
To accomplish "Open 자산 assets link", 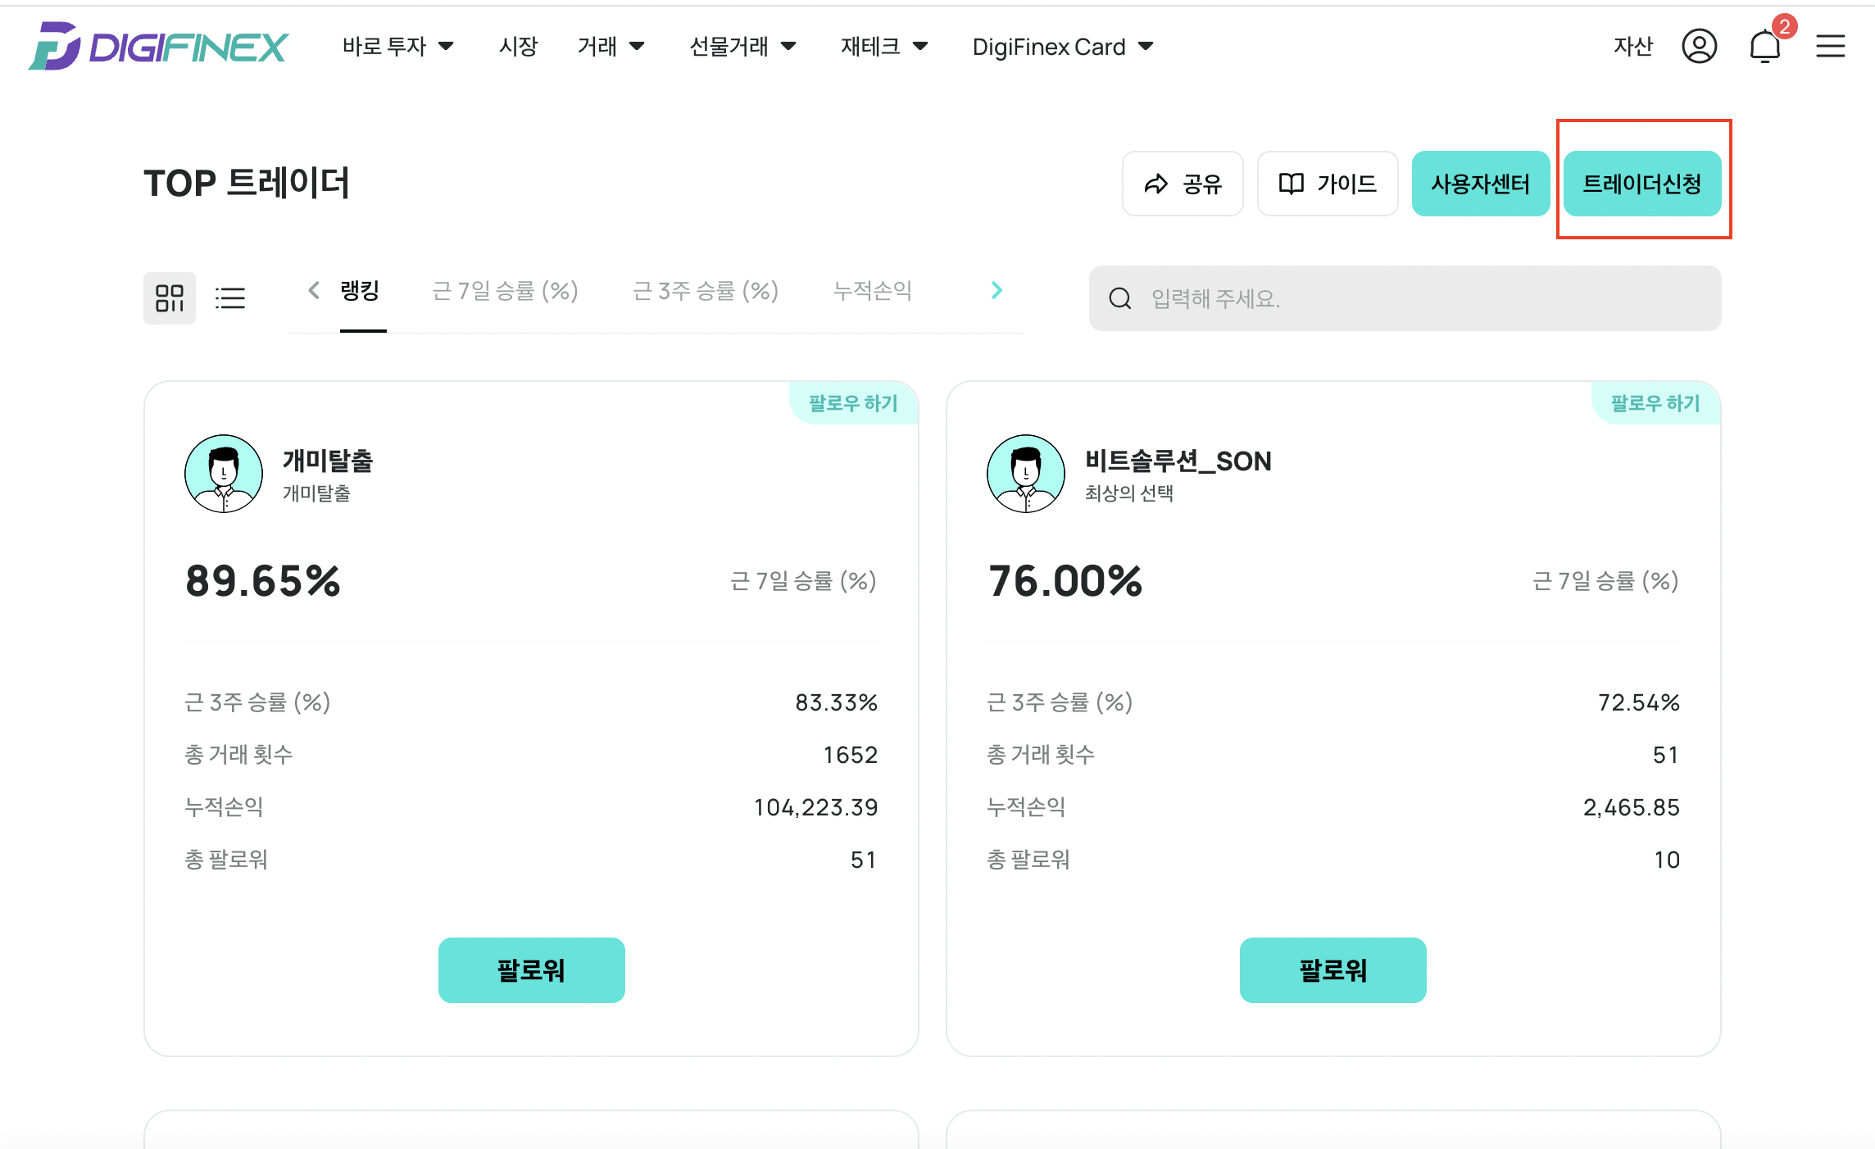I will [x=1633, y=47].
